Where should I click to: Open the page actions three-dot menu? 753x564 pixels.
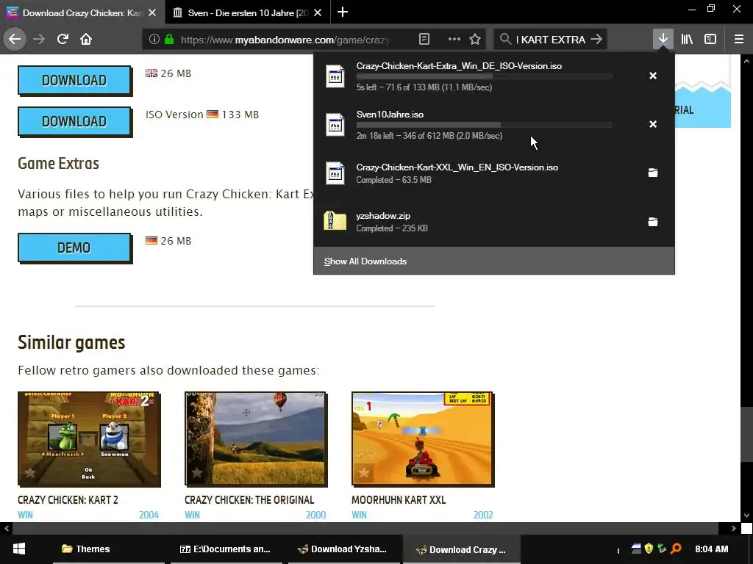point(454,40)
